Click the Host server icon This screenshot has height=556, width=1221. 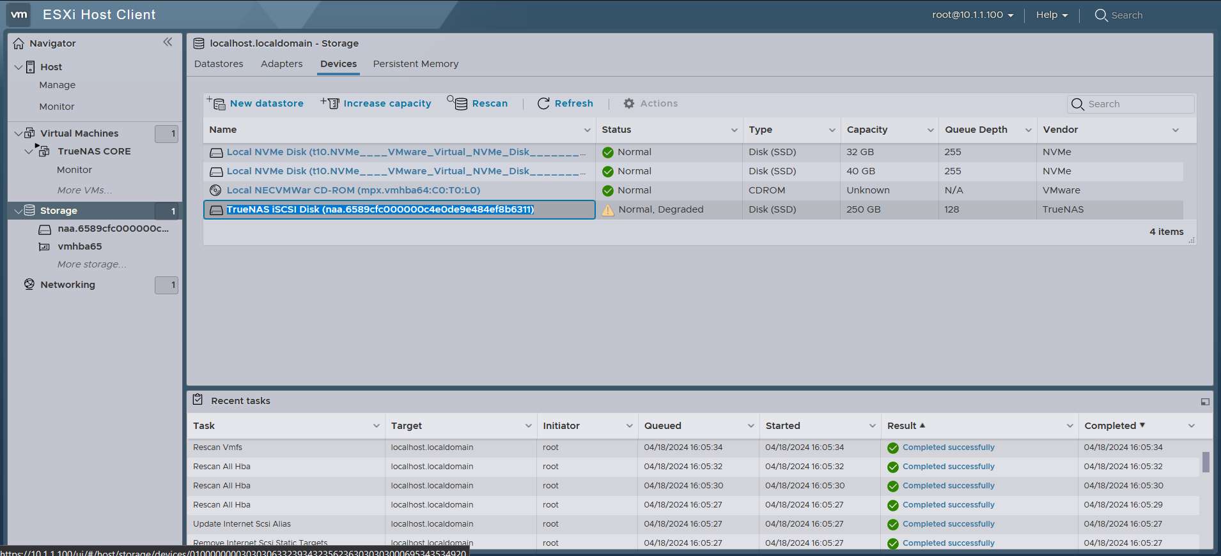pos(30,67)
